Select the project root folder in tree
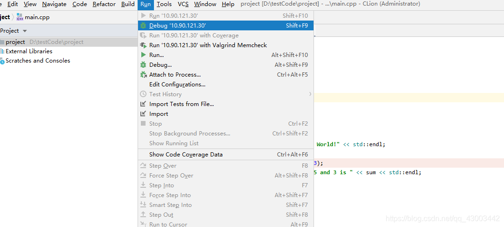The width and height of the screenshot is (504, 227). point(69,42)
